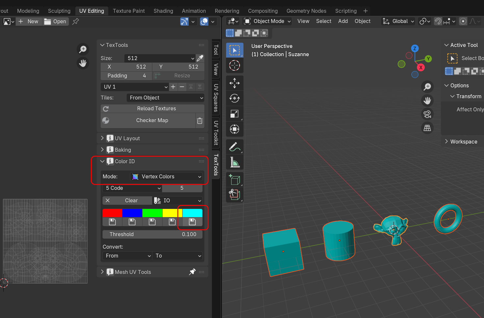Toggle camera view in the 3D viewport

(427, 114)
